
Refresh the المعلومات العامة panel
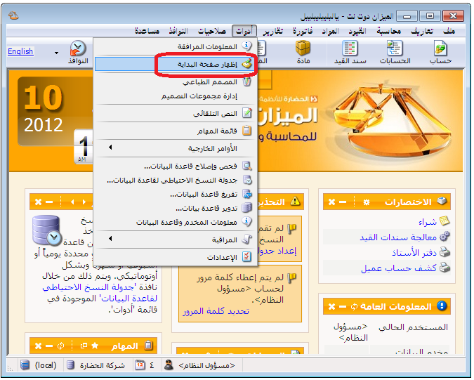[x=354, y=306]
